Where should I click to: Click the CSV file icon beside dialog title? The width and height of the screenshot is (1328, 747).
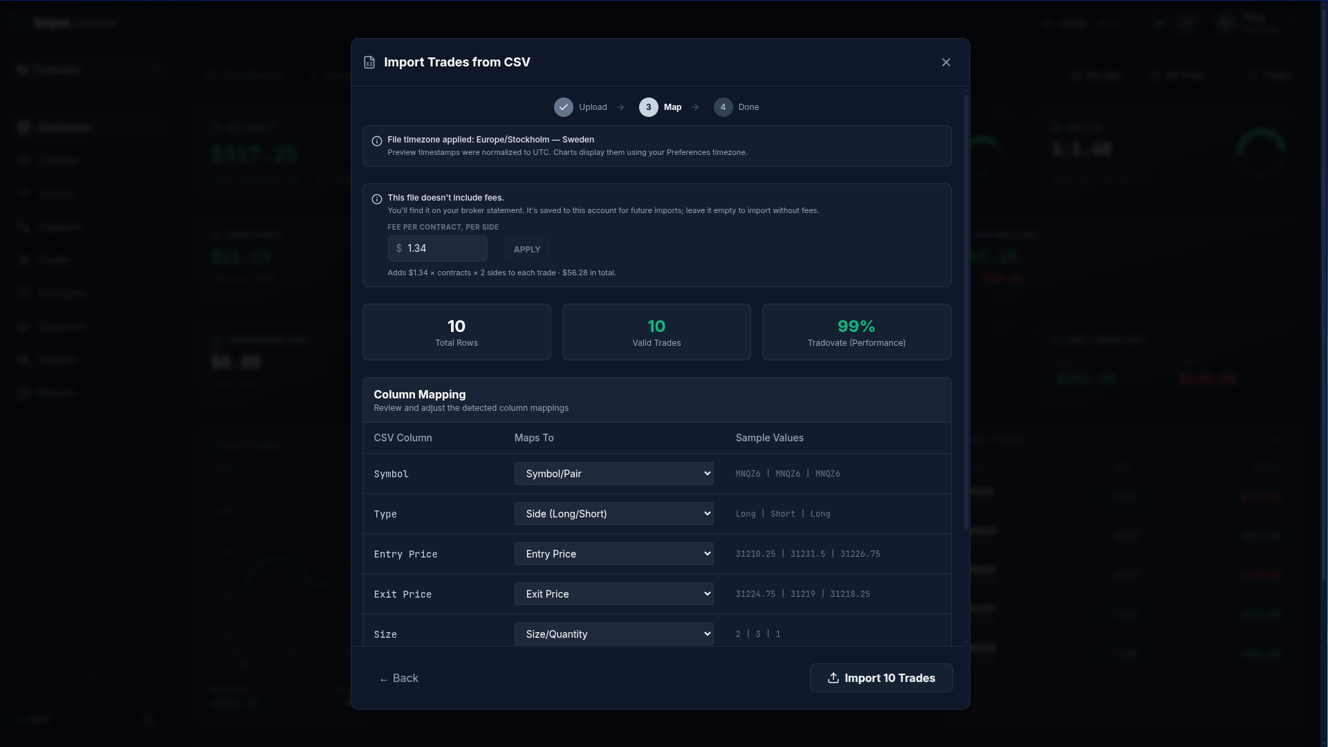point(369,62)
